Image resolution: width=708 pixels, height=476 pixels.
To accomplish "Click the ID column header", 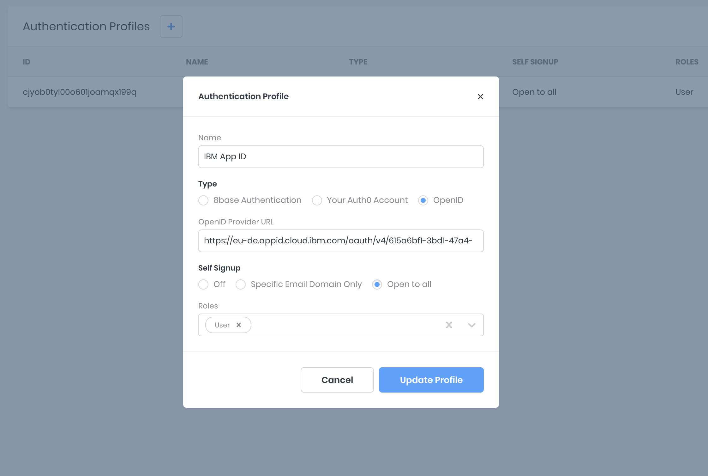I will pos(27,62).
